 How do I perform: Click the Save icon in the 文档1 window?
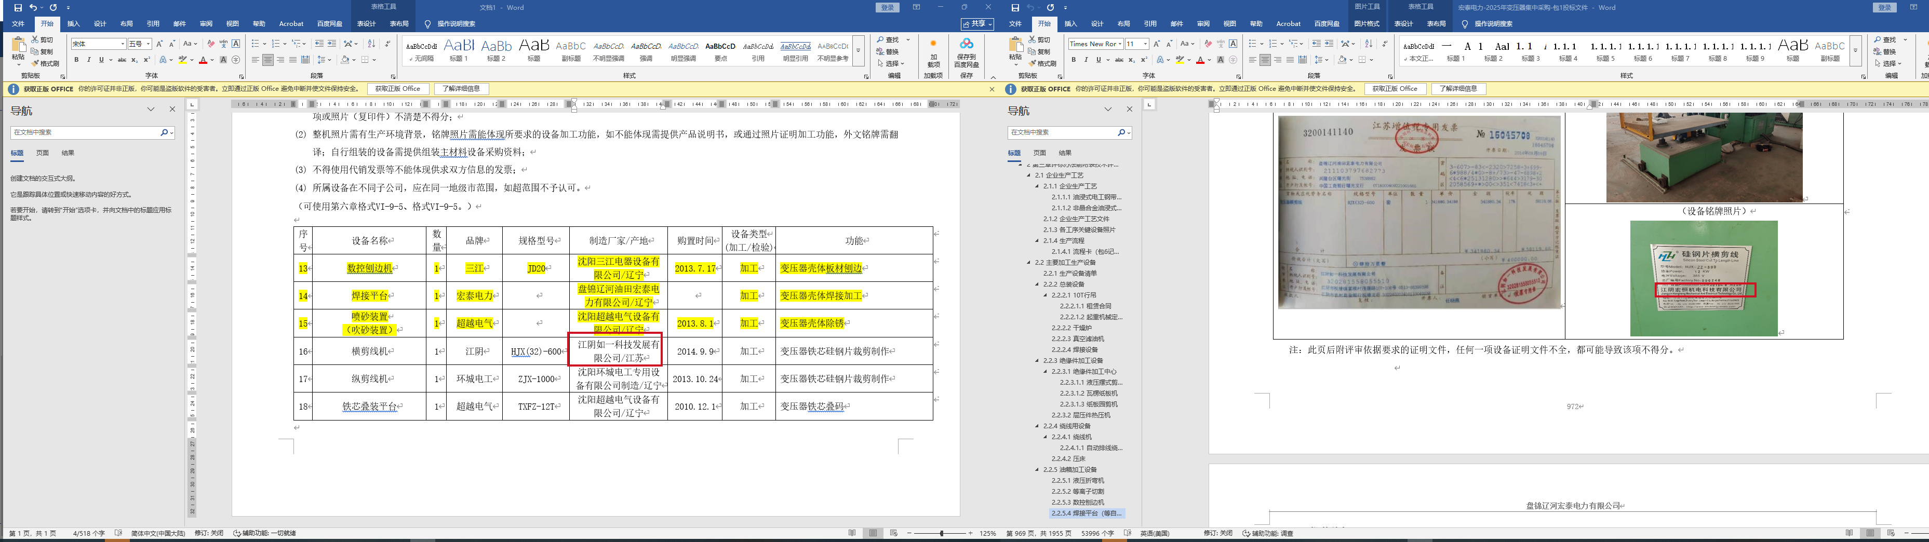point(18,7)
